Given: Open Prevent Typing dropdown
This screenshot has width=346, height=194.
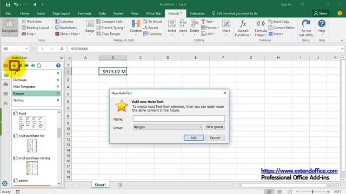Looking at the screenshot, I should (111, 27).
